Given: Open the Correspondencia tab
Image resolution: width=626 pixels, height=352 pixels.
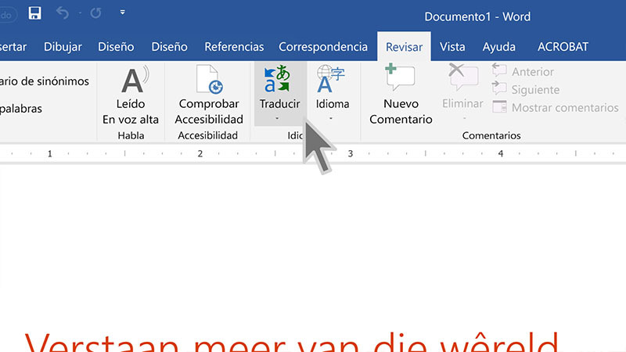Looking at the screenshot, I should 322,47.
